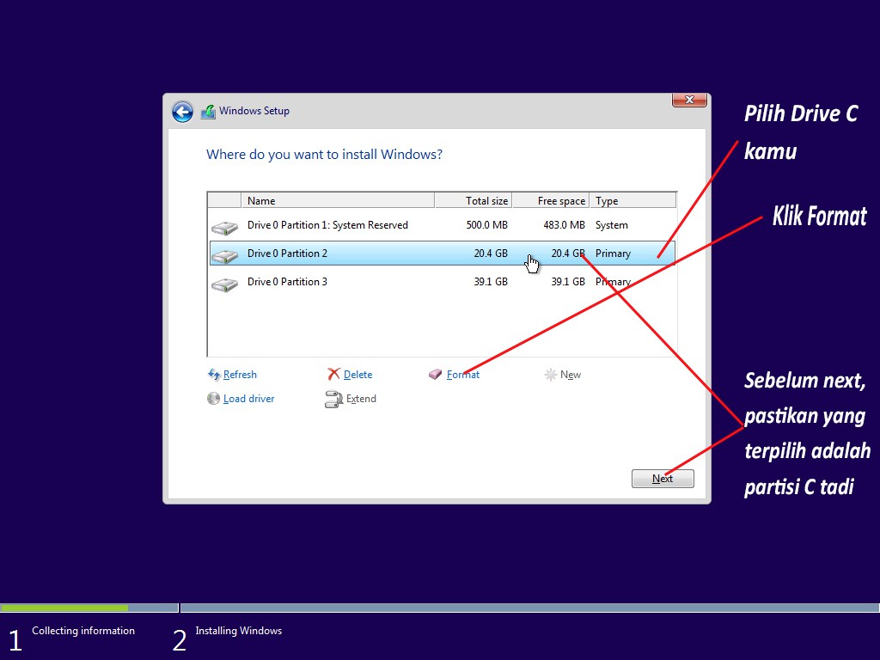Click the Delete link

tap(357, 375)
